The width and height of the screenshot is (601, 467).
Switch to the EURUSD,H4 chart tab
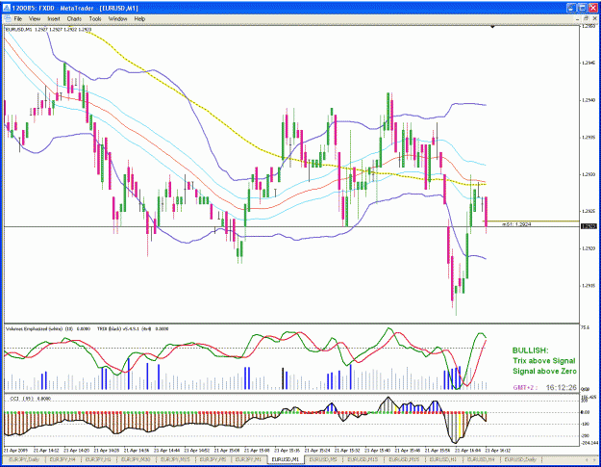(481, 459)
